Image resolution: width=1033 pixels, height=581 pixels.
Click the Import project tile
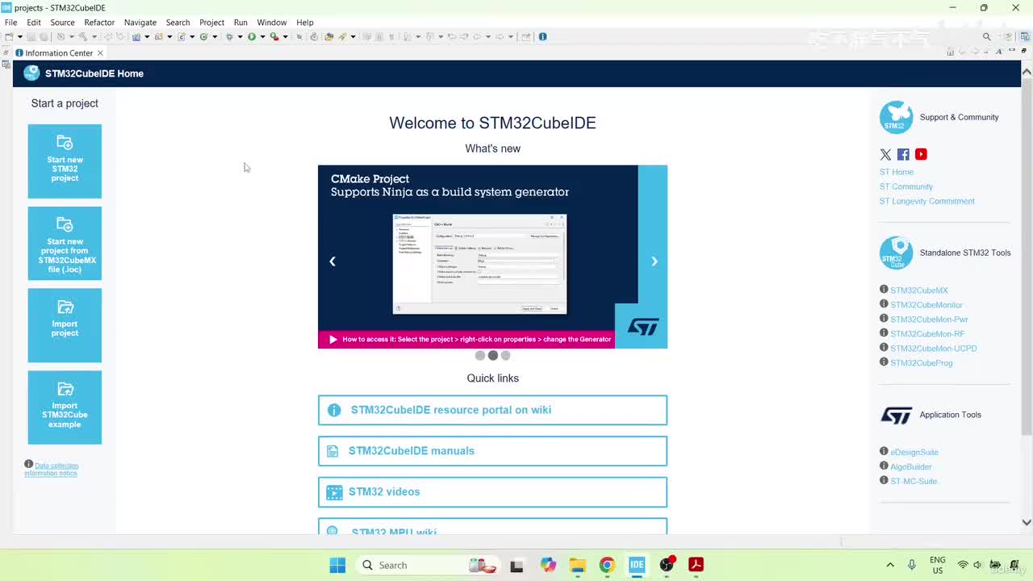(x=65, y=325)
